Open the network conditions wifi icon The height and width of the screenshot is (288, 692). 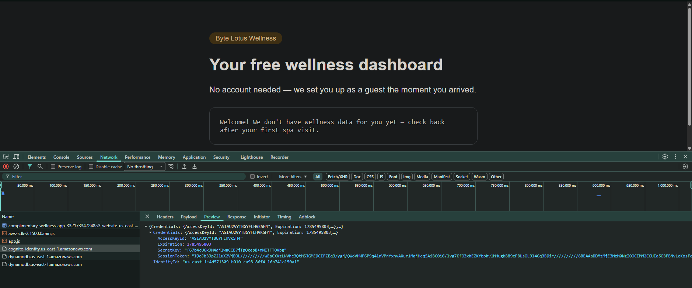(171, 166)
